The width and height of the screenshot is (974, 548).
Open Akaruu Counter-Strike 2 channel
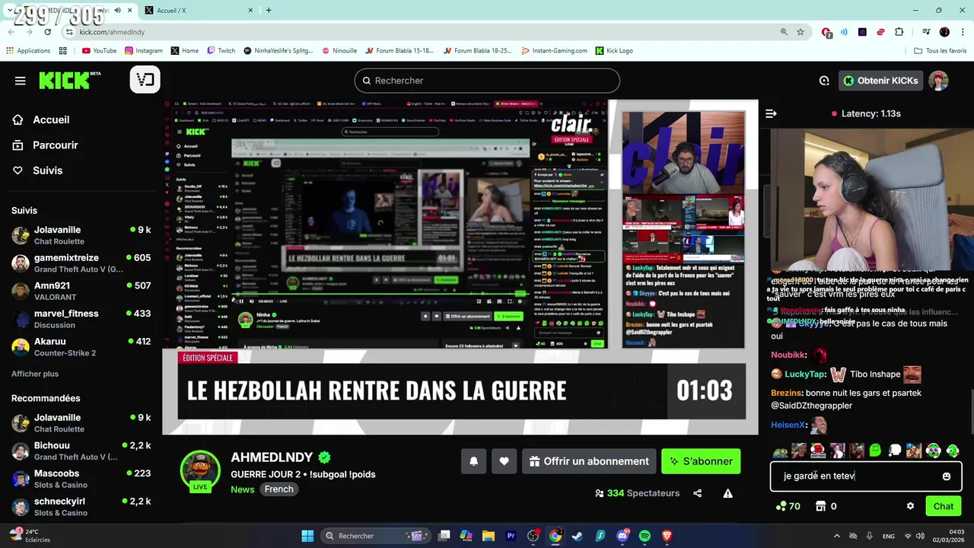(x=81, y=347)
